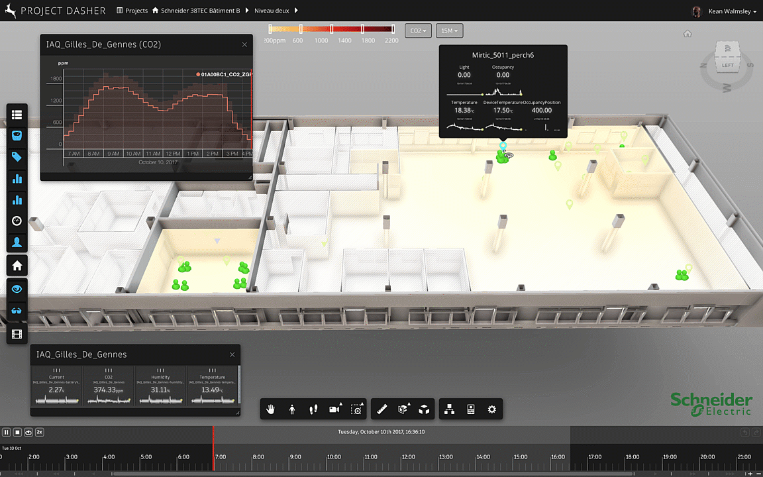
Task: Open viewer settings gear icon
Action: click(491, 409)
